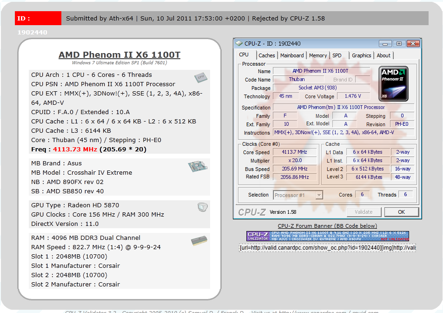443x313 pixels.
Task: Maximize the CPU-Z window
Action: click(399, 44)
